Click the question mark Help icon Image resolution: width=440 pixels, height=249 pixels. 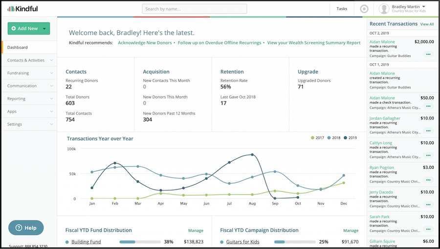(19, 227)
